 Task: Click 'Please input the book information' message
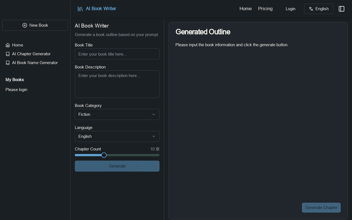point(232,45)
